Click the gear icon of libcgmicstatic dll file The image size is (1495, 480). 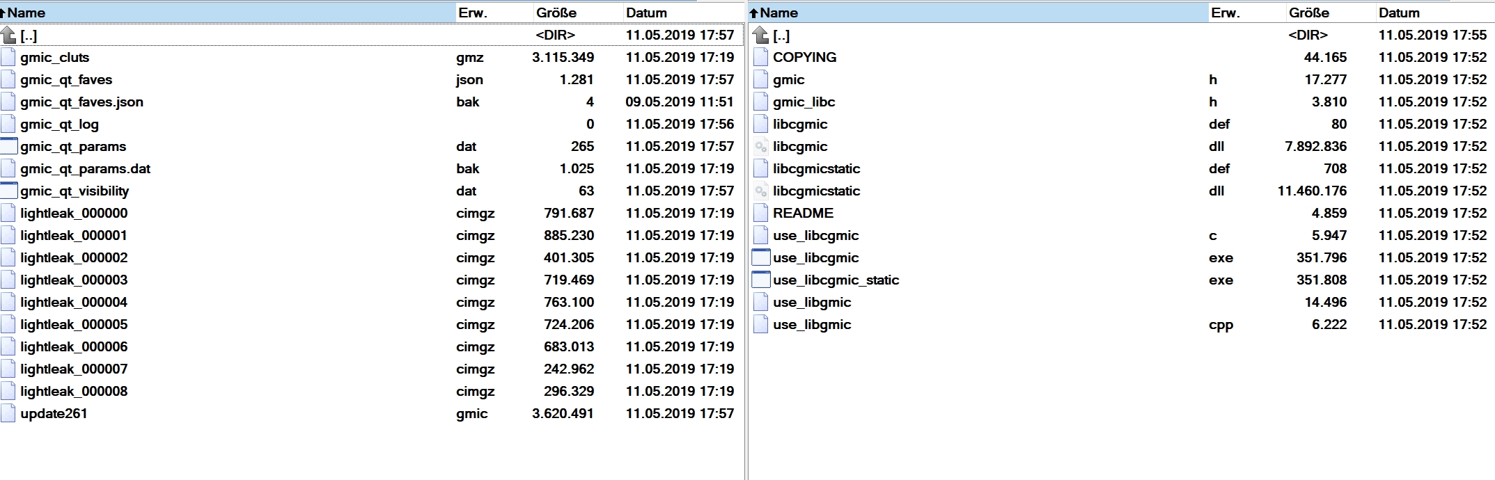[x=761, y=191]
